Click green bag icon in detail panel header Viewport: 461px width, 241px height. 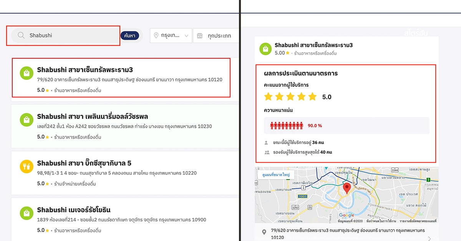265,49
